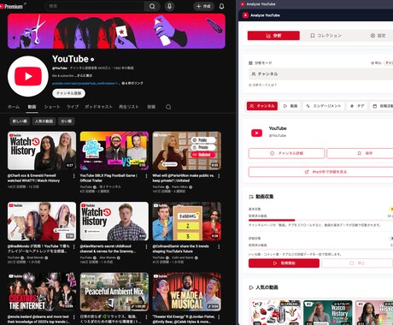Click the YouTube Premium logo

pos(11,6)
